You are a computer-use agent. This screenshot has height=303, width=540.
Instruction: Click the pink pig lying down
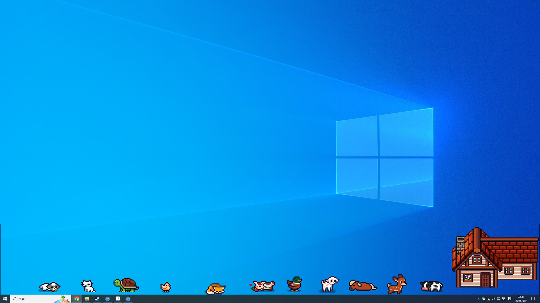coord(262,286)
